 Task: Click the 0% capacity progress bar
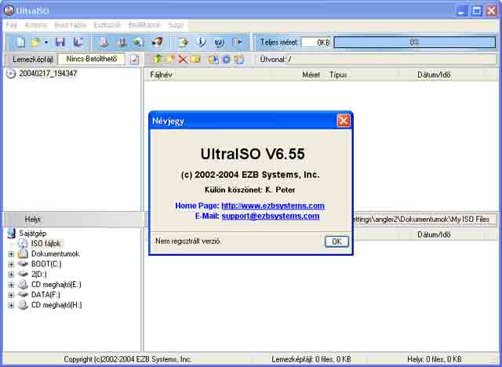[x=415, y=42]
